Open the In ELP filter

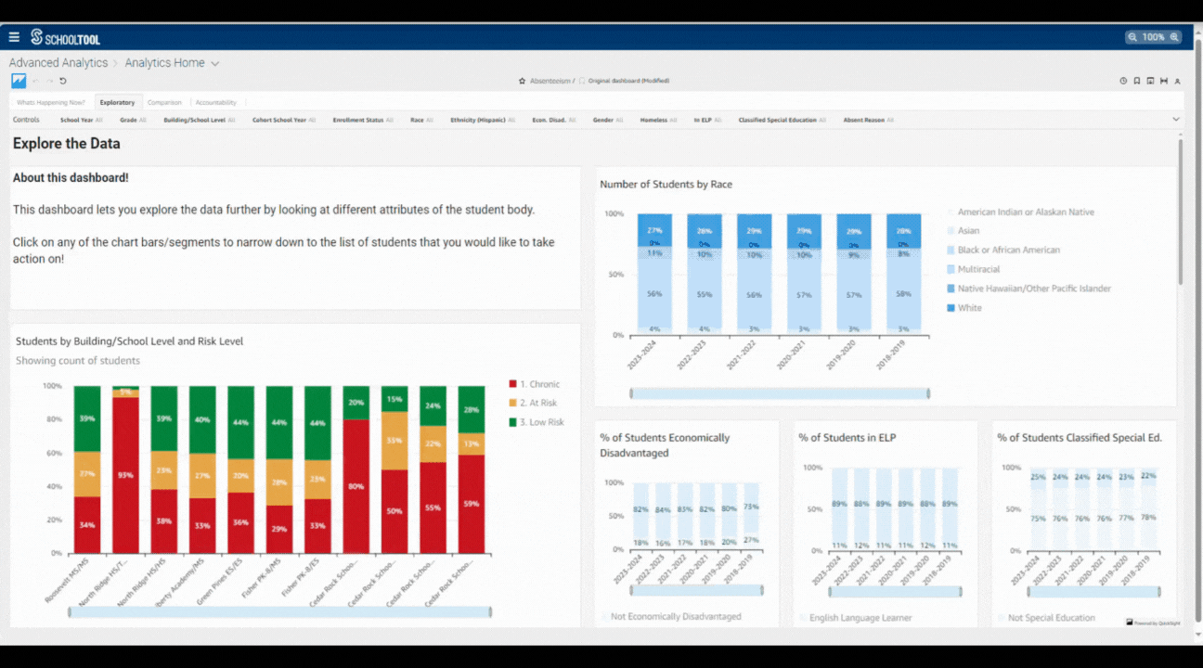(708, 120)
